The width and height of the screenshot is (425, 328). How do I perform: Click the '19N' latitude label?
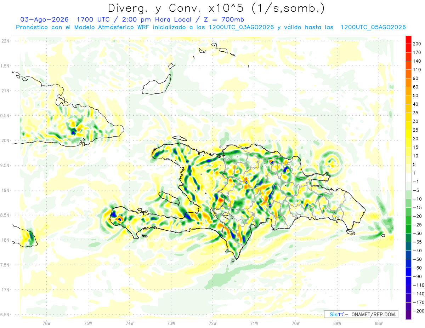click(5, 190)
